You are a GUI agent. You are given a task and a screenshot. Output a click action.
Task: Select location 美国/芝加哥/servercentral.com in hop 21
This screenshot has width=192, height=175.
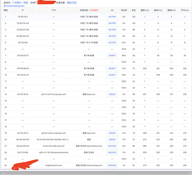89,146
